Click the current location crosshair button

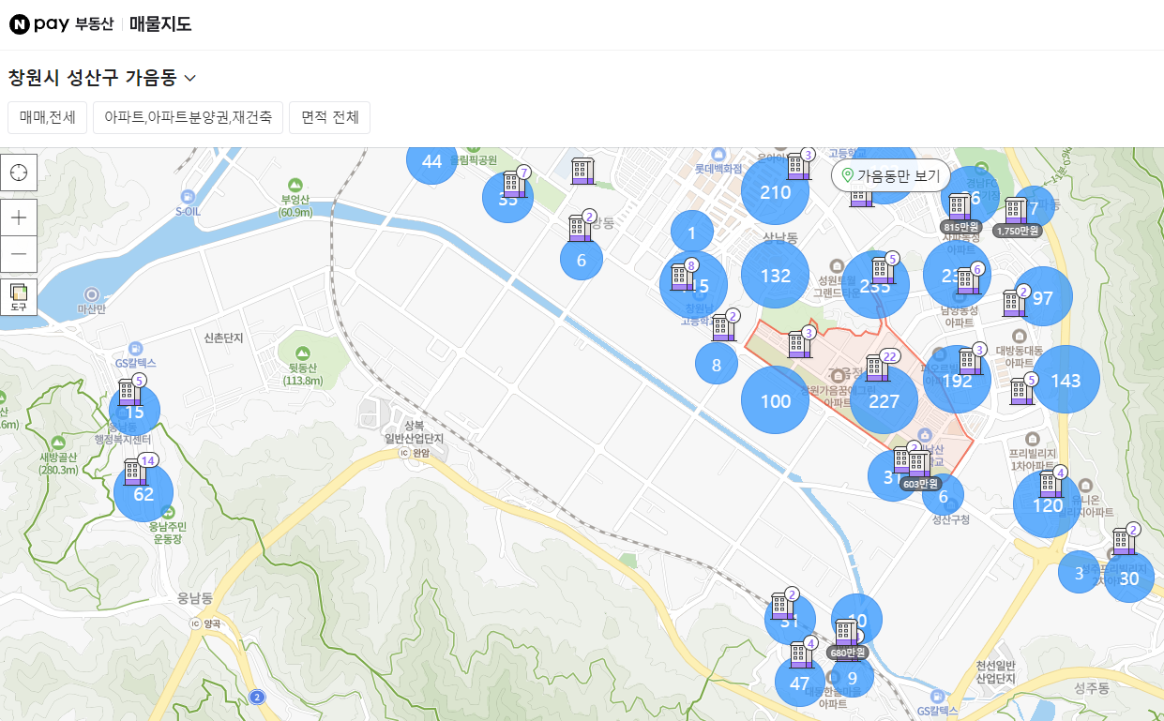pos(19,173)
